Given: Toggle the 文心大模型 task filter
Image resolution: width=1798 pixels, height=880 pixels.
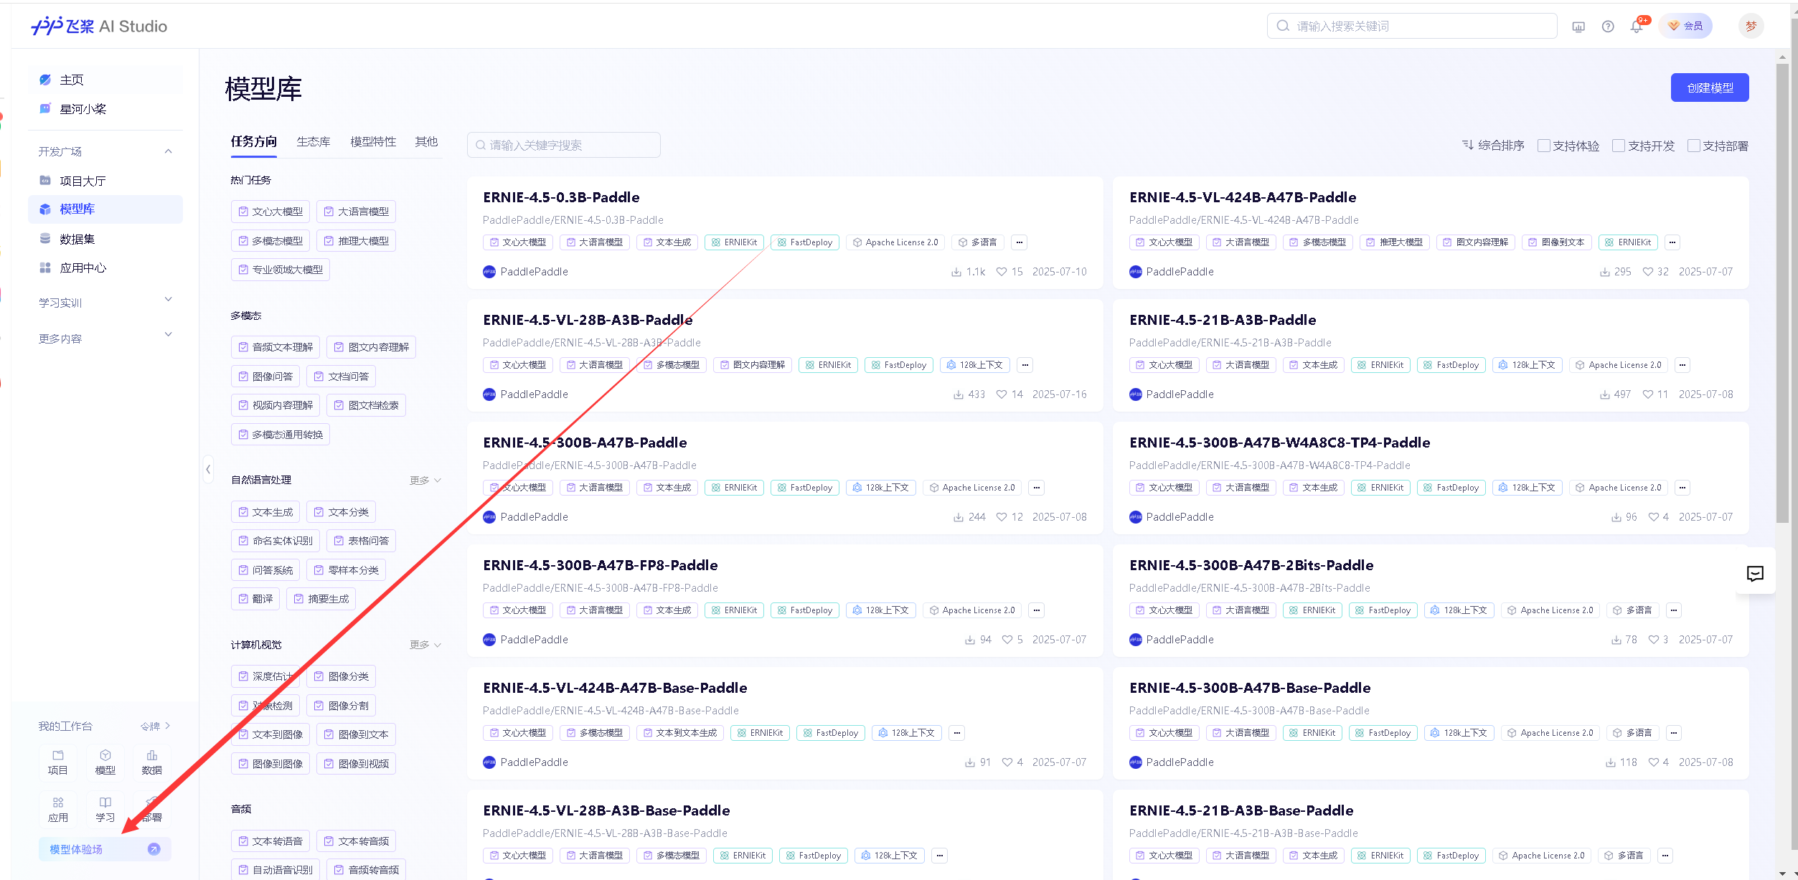Looking at the screenshot, I should (270, 212).
